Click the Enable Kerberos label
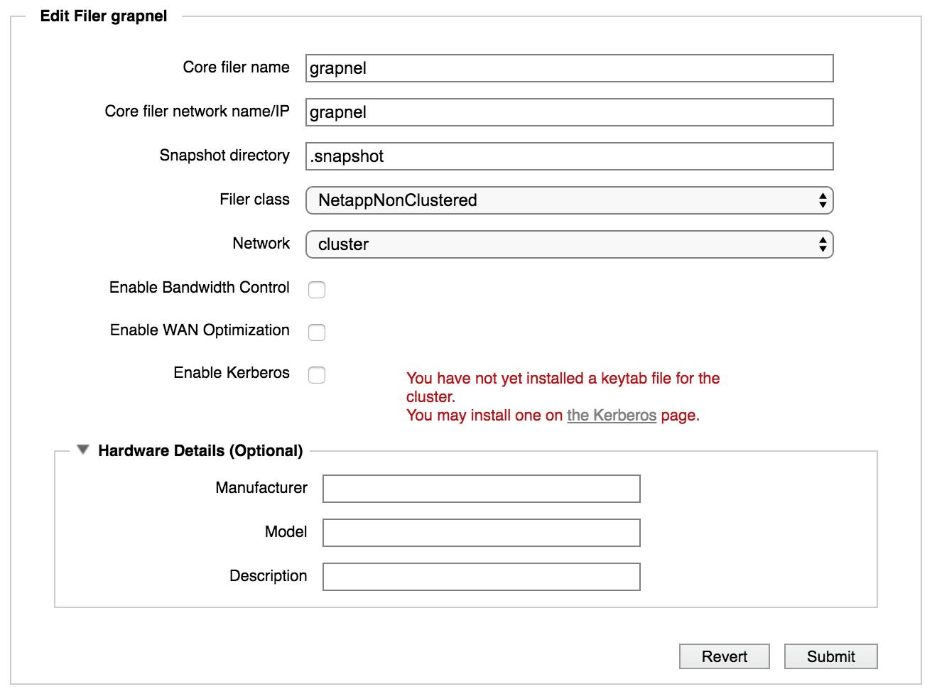Image resolution: width=932 pixels, height=699 pixels. (232, 372)
